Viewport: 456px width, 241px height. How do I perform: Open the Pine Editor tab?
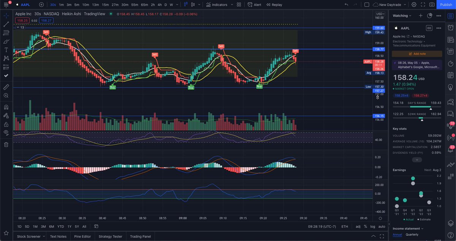(83, 236)
